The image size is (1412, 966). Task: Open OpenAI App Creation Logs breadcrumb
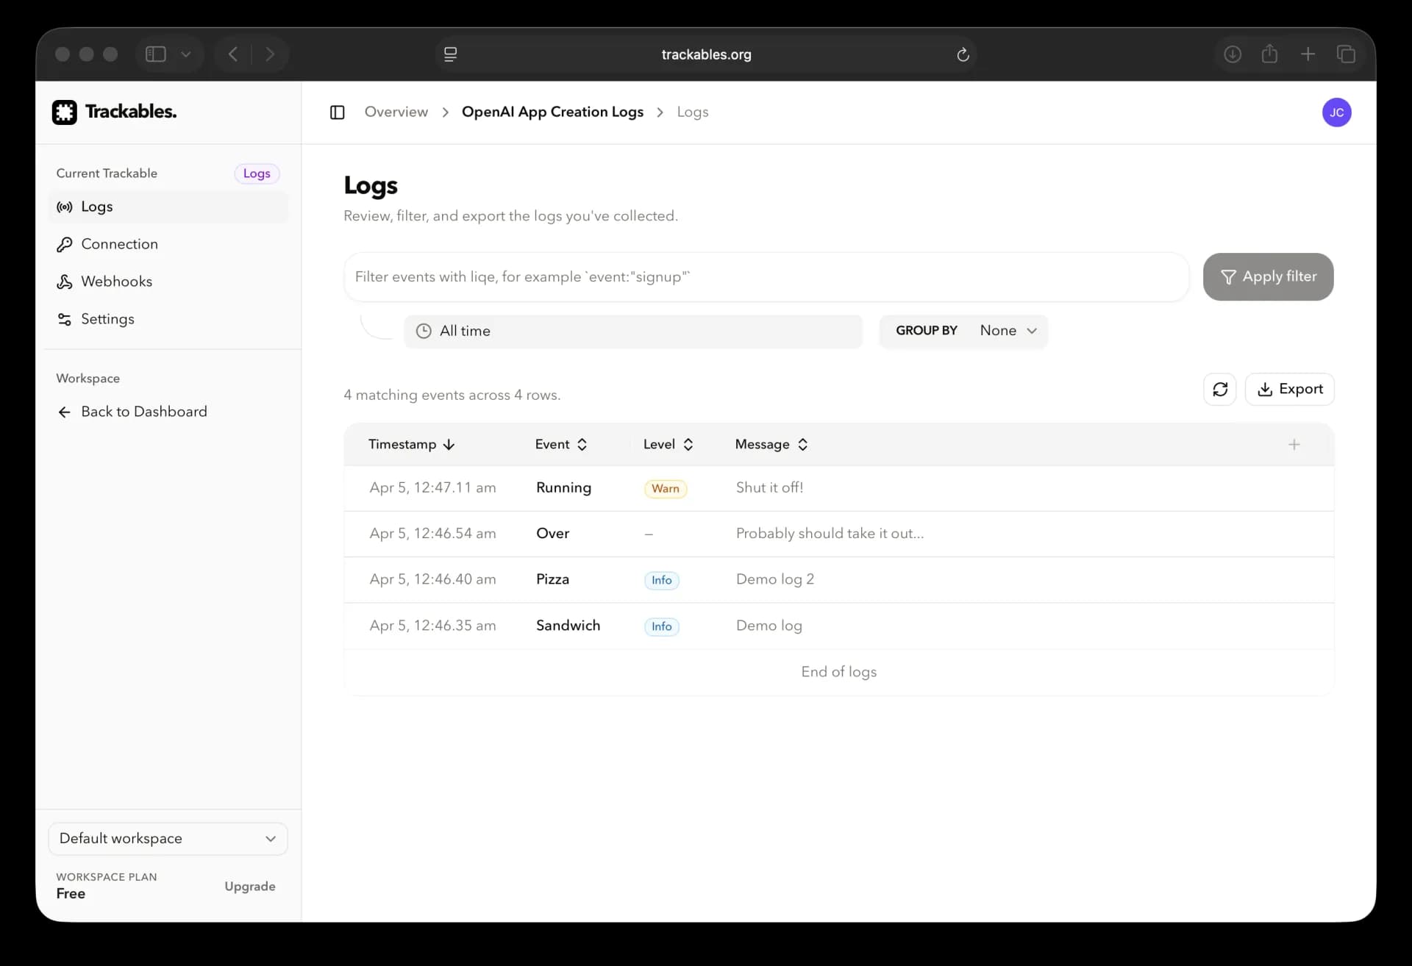(x=553, y=112)
